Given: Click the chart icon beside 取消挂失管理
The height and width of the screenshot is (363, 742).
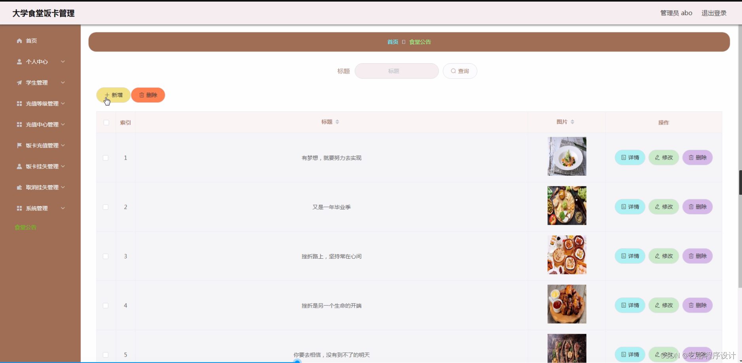Looking at the screenshot, I should (19, 187).
